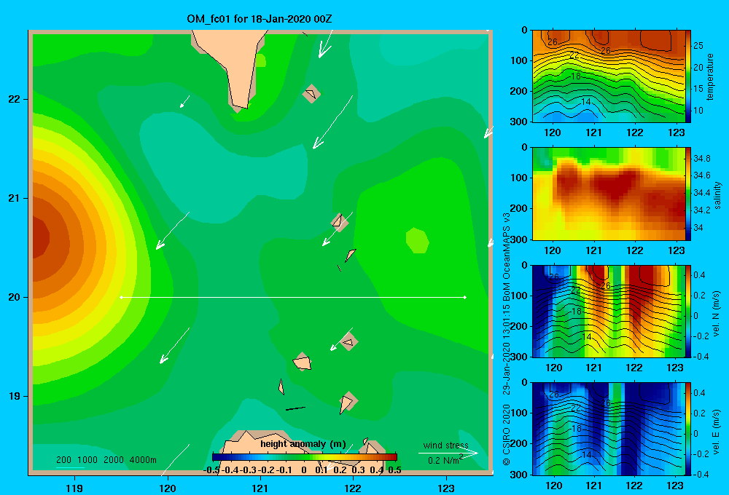Click the '0.2 N/m' wind stress value

point(443,461)
